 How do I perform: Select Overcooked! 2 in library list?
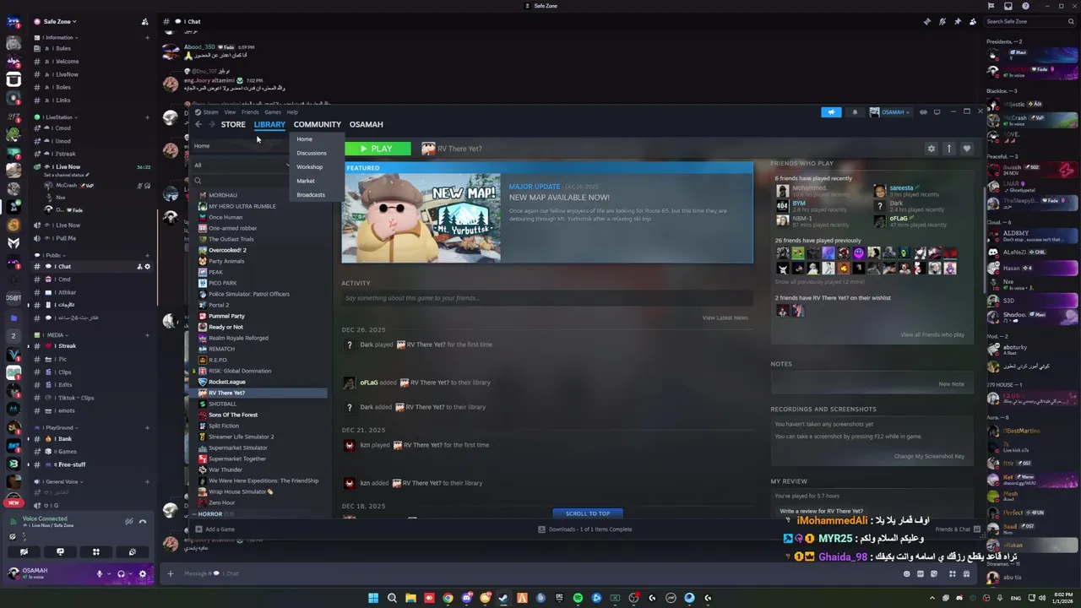227,250
